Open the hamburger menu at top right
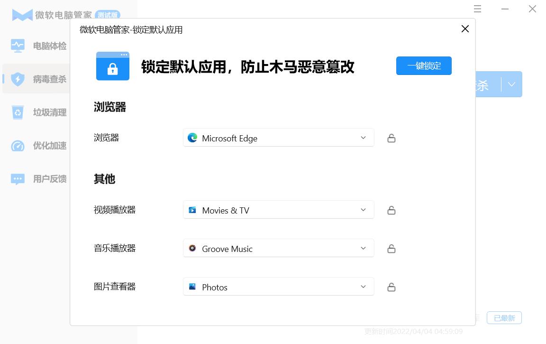This screenshot has height=344, width=546. pos(477,9)
